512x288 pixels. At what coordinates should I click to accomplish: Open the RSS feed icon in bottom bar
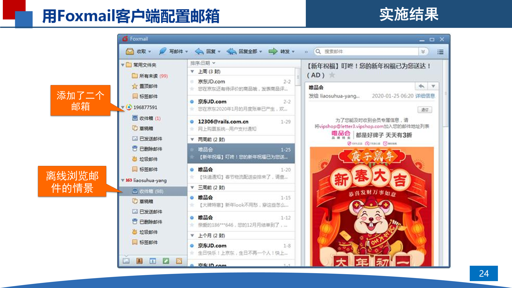pos(179,261)
